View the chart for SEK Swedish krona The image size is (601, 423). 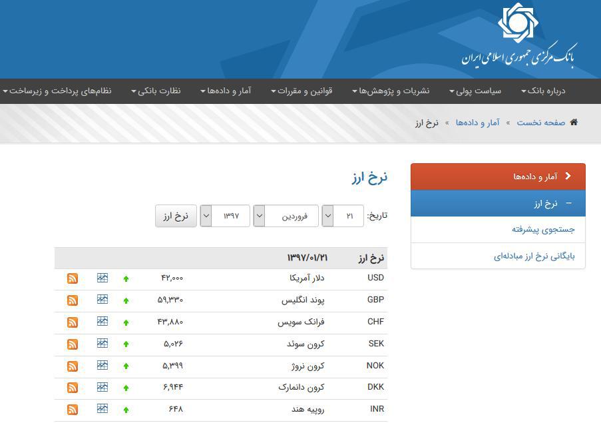click(x=102, y=343)
